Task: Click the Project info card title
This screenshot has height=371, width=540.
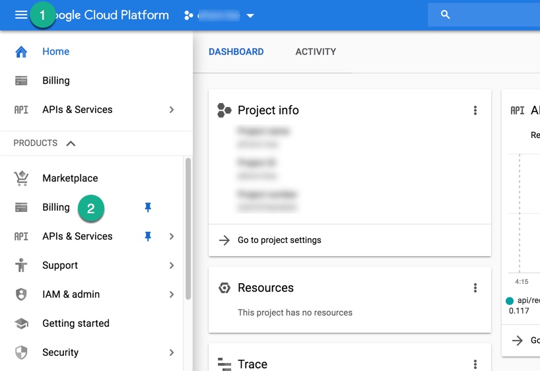Action: (268, 110)
